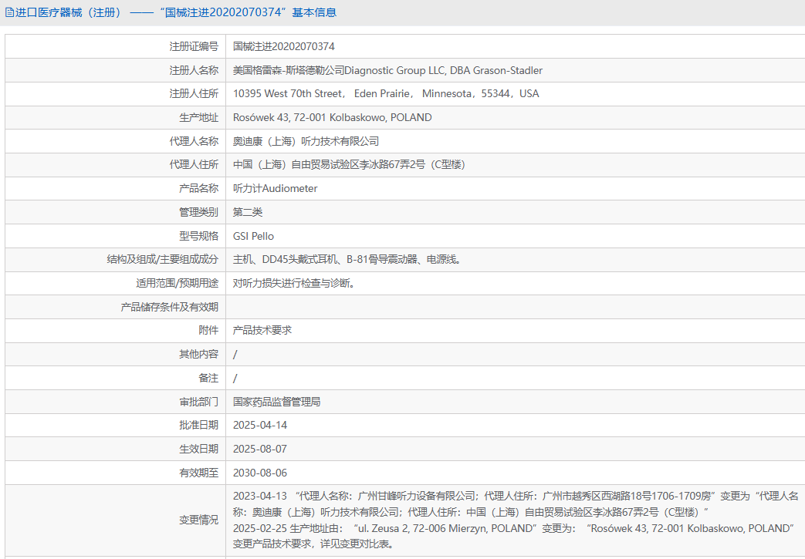The width and height of the screenshot is (805, 559).
Task: Click the approval date '2025-04-14'
Action: pyautogui.click(x=260, y=425)
